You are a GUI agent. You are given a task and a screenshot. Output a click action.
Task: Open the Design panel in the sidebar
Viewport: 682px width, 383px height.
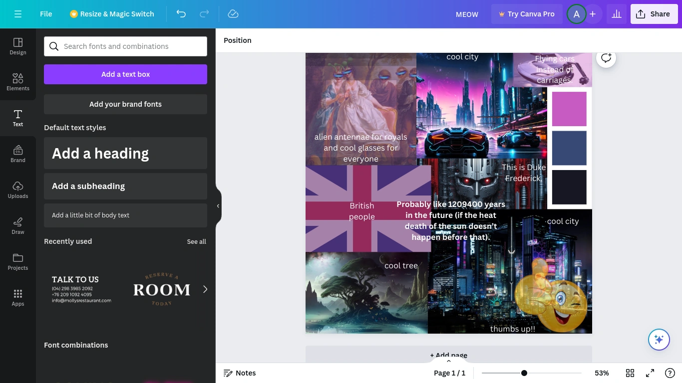coord(17,46)
